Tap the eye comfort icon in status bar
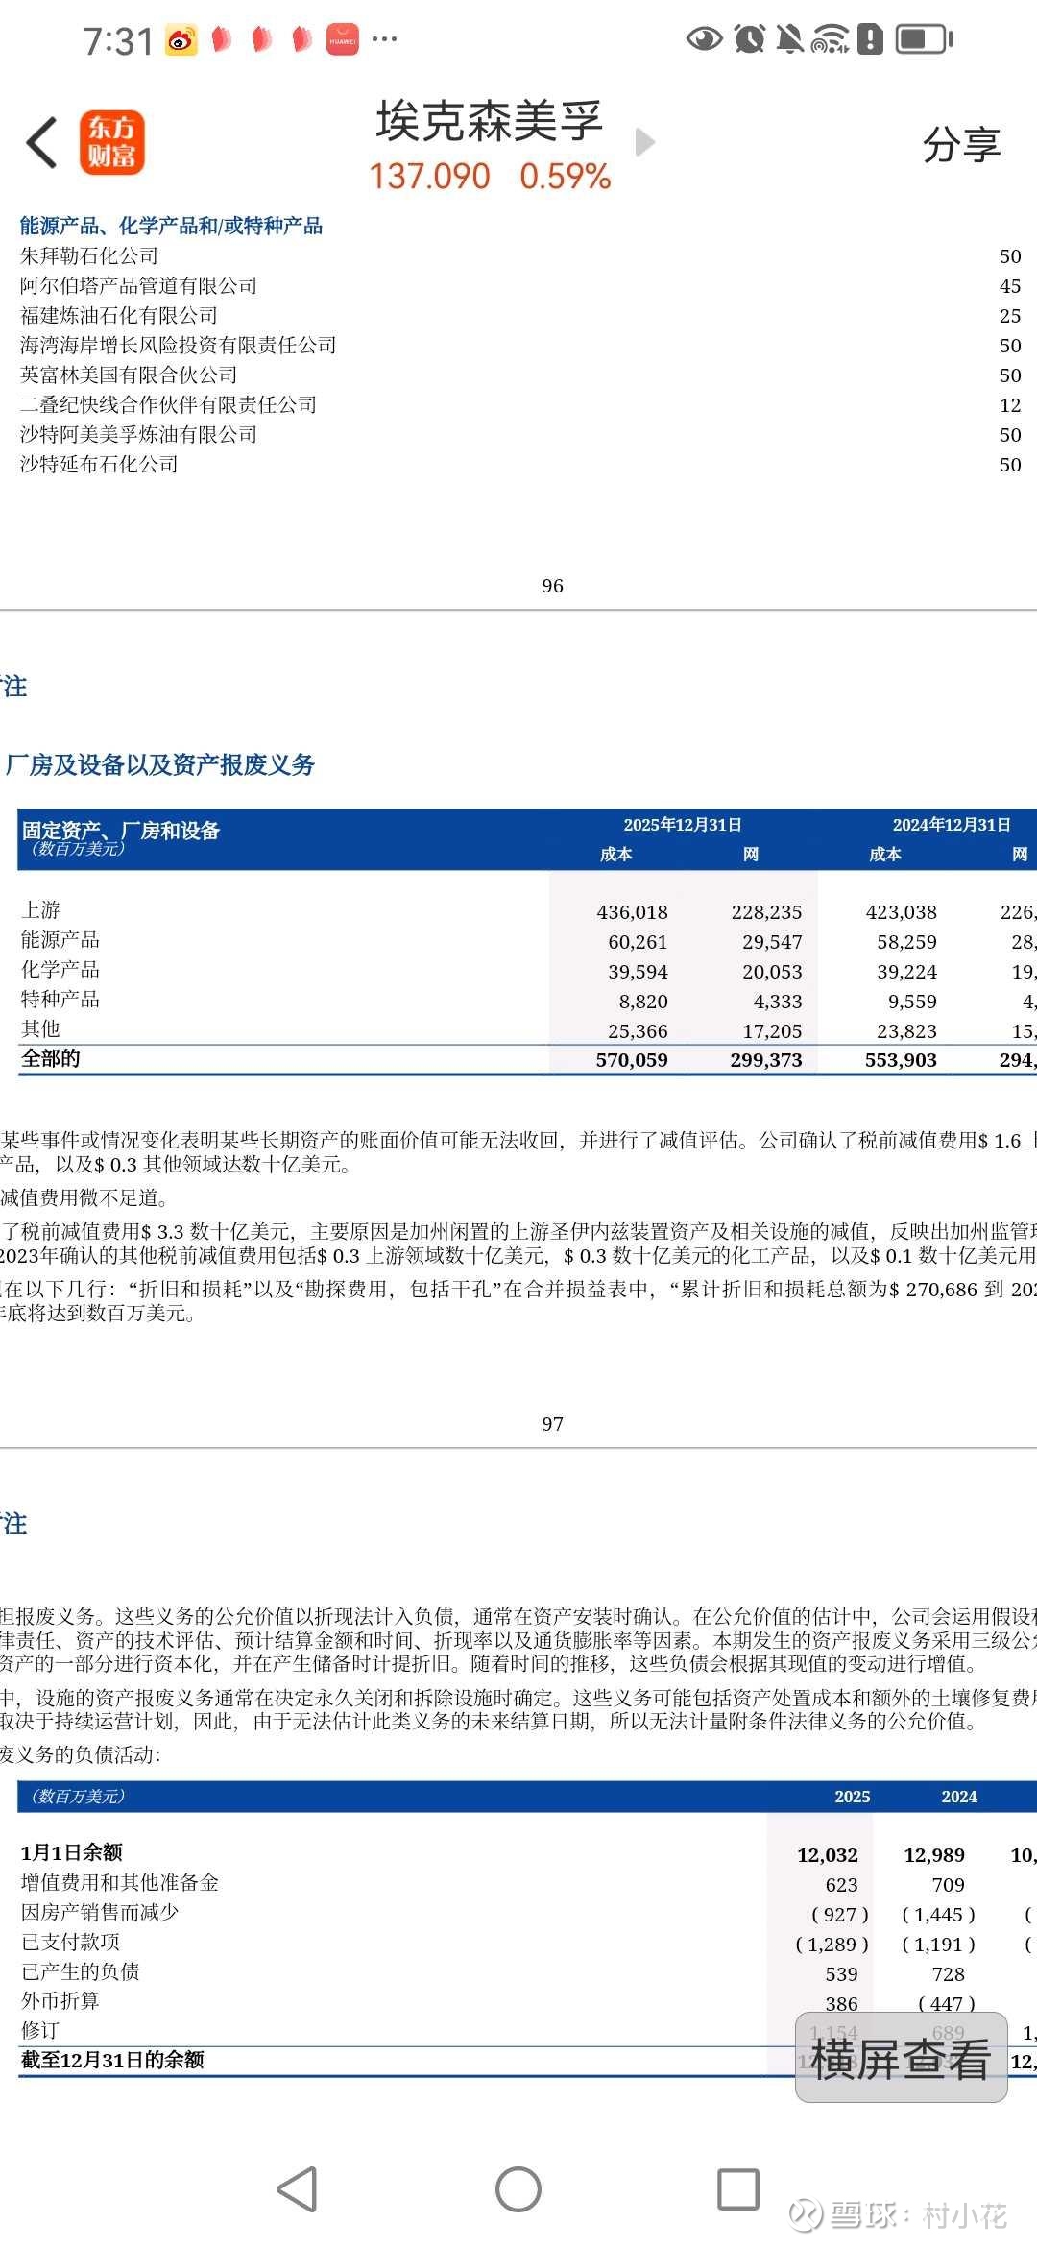Image resolution: width=1037 pixels, height=2247 pixels. pyautogui.click(x=704, y=39)
